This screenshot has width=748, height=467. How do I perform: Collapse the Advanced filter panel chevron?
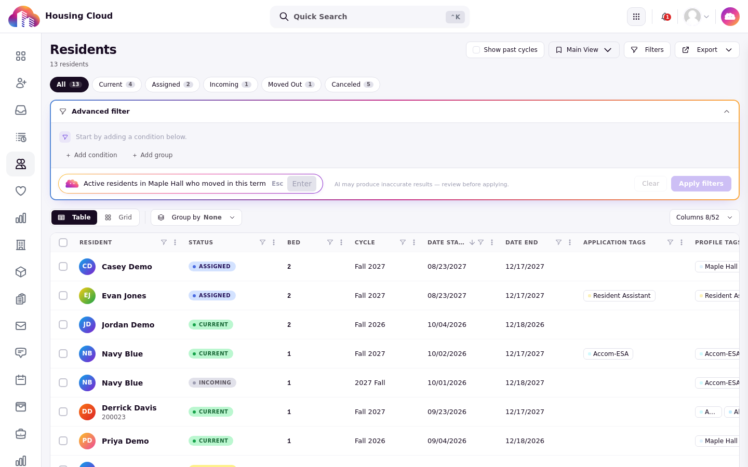727,112
